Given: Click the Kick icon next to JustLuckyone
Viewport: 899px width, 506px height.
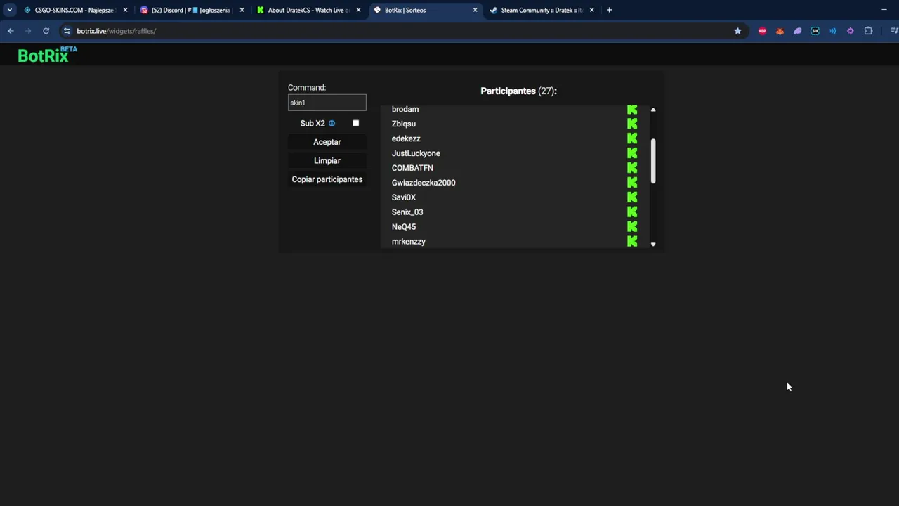Looking at the screenshot, I should 632,153.
